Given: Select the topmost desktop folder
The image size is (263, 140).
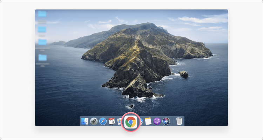Looking at the screenshot, I should tap(42, 14).
